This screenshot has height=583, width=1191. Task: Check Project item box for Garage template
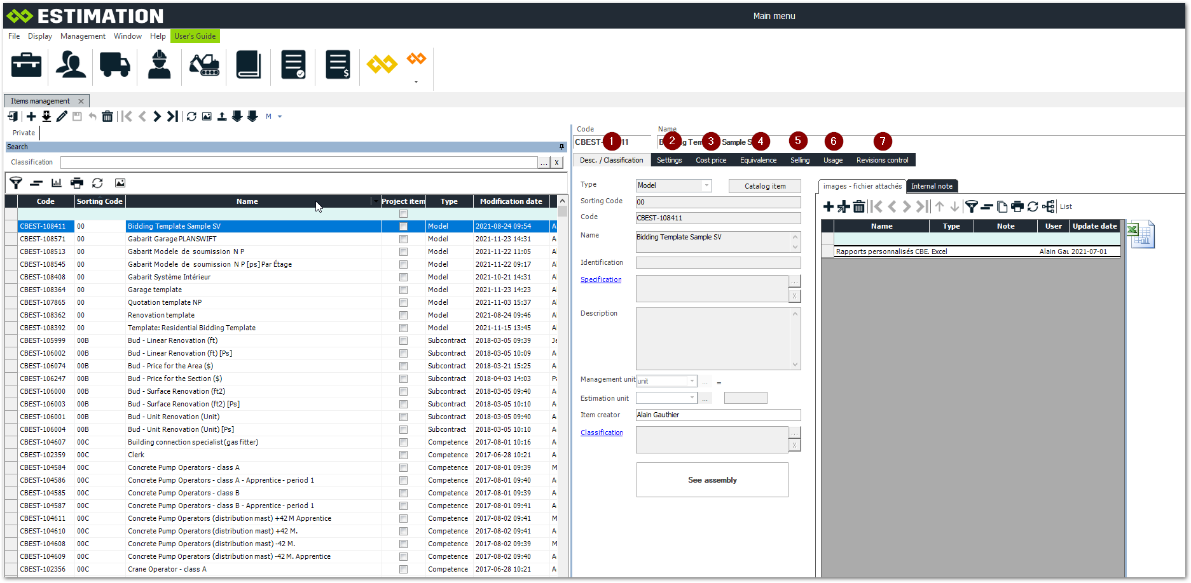tap(403, 290)
